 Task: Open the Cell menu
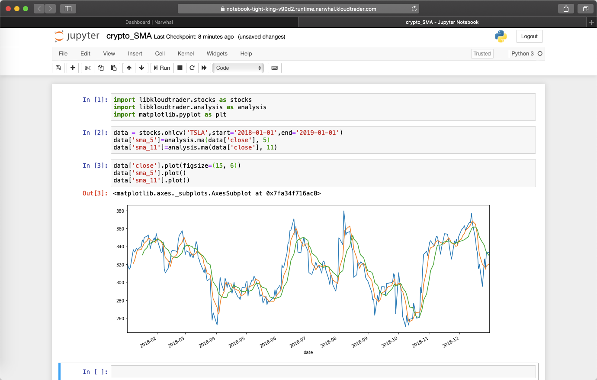(x=160, y=54)
